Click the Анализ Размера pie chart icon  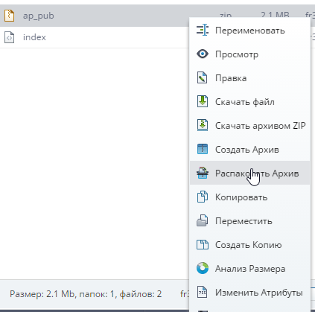(x=203, y=268)
